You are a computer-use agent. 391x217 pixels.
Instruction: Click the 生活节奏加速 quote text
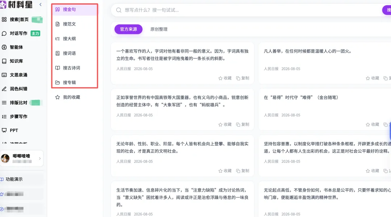point(182,197)
